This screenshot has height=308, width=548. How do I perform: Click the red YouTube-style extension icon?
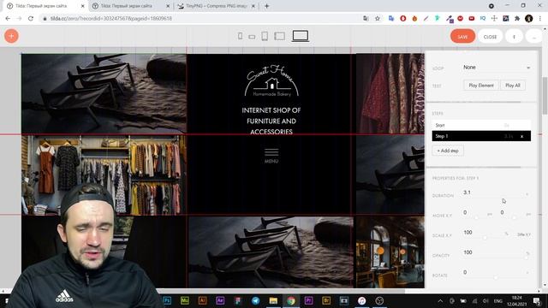(x=472, y=19)
